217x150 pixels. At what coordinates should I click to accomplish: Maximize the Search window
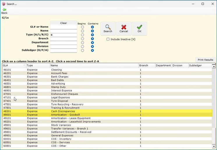coord(203,4)
